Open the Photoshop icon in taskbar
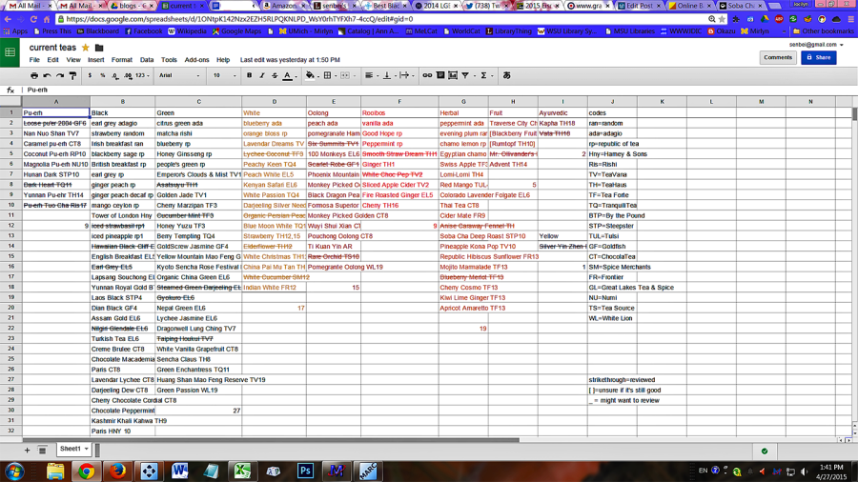Image resolution: width=858 pixels, height=482 pixels. tap(305, 471)
